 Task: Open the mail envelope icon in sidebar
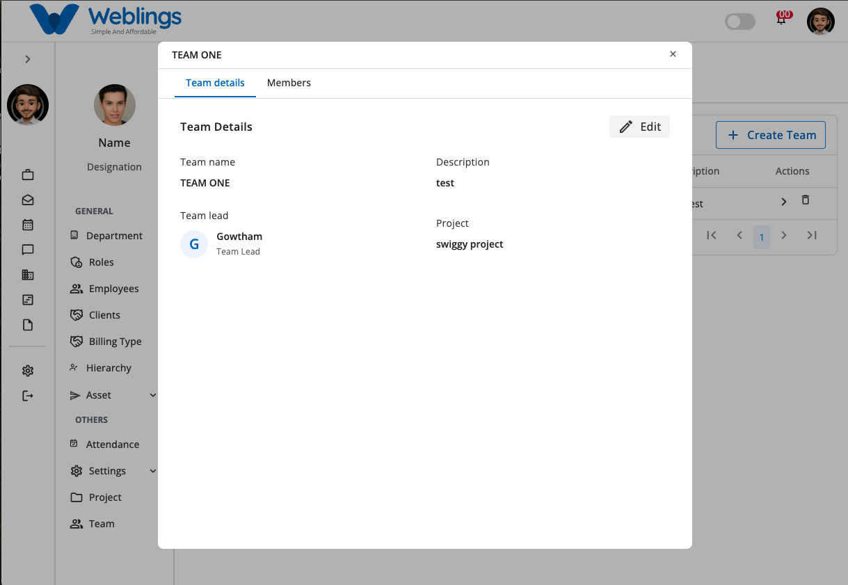(28, 200)
